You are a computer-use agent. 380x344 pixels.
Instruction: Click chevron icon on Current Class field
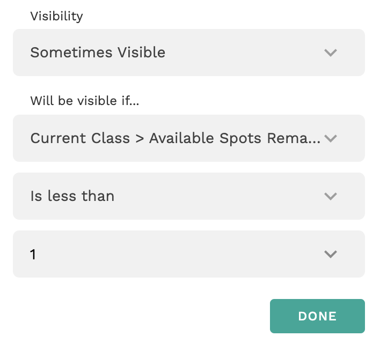click(x=331, y=138)
